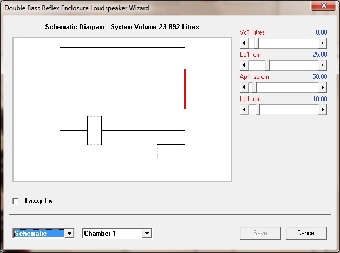The width and height of the screenshot is (340, 253).
Task: Click the Vc1 value 8.00
Action: pos(322,32)
